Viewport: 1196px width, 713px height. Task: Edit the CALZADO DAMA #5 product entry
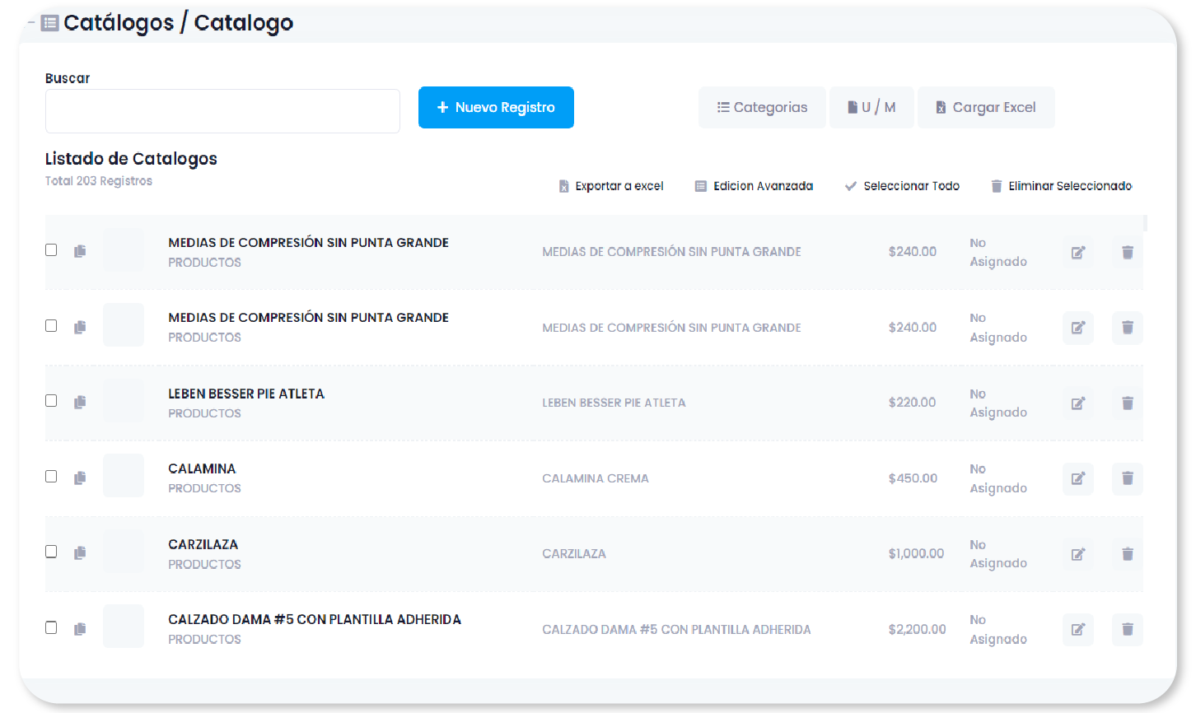coord(1077,630)
